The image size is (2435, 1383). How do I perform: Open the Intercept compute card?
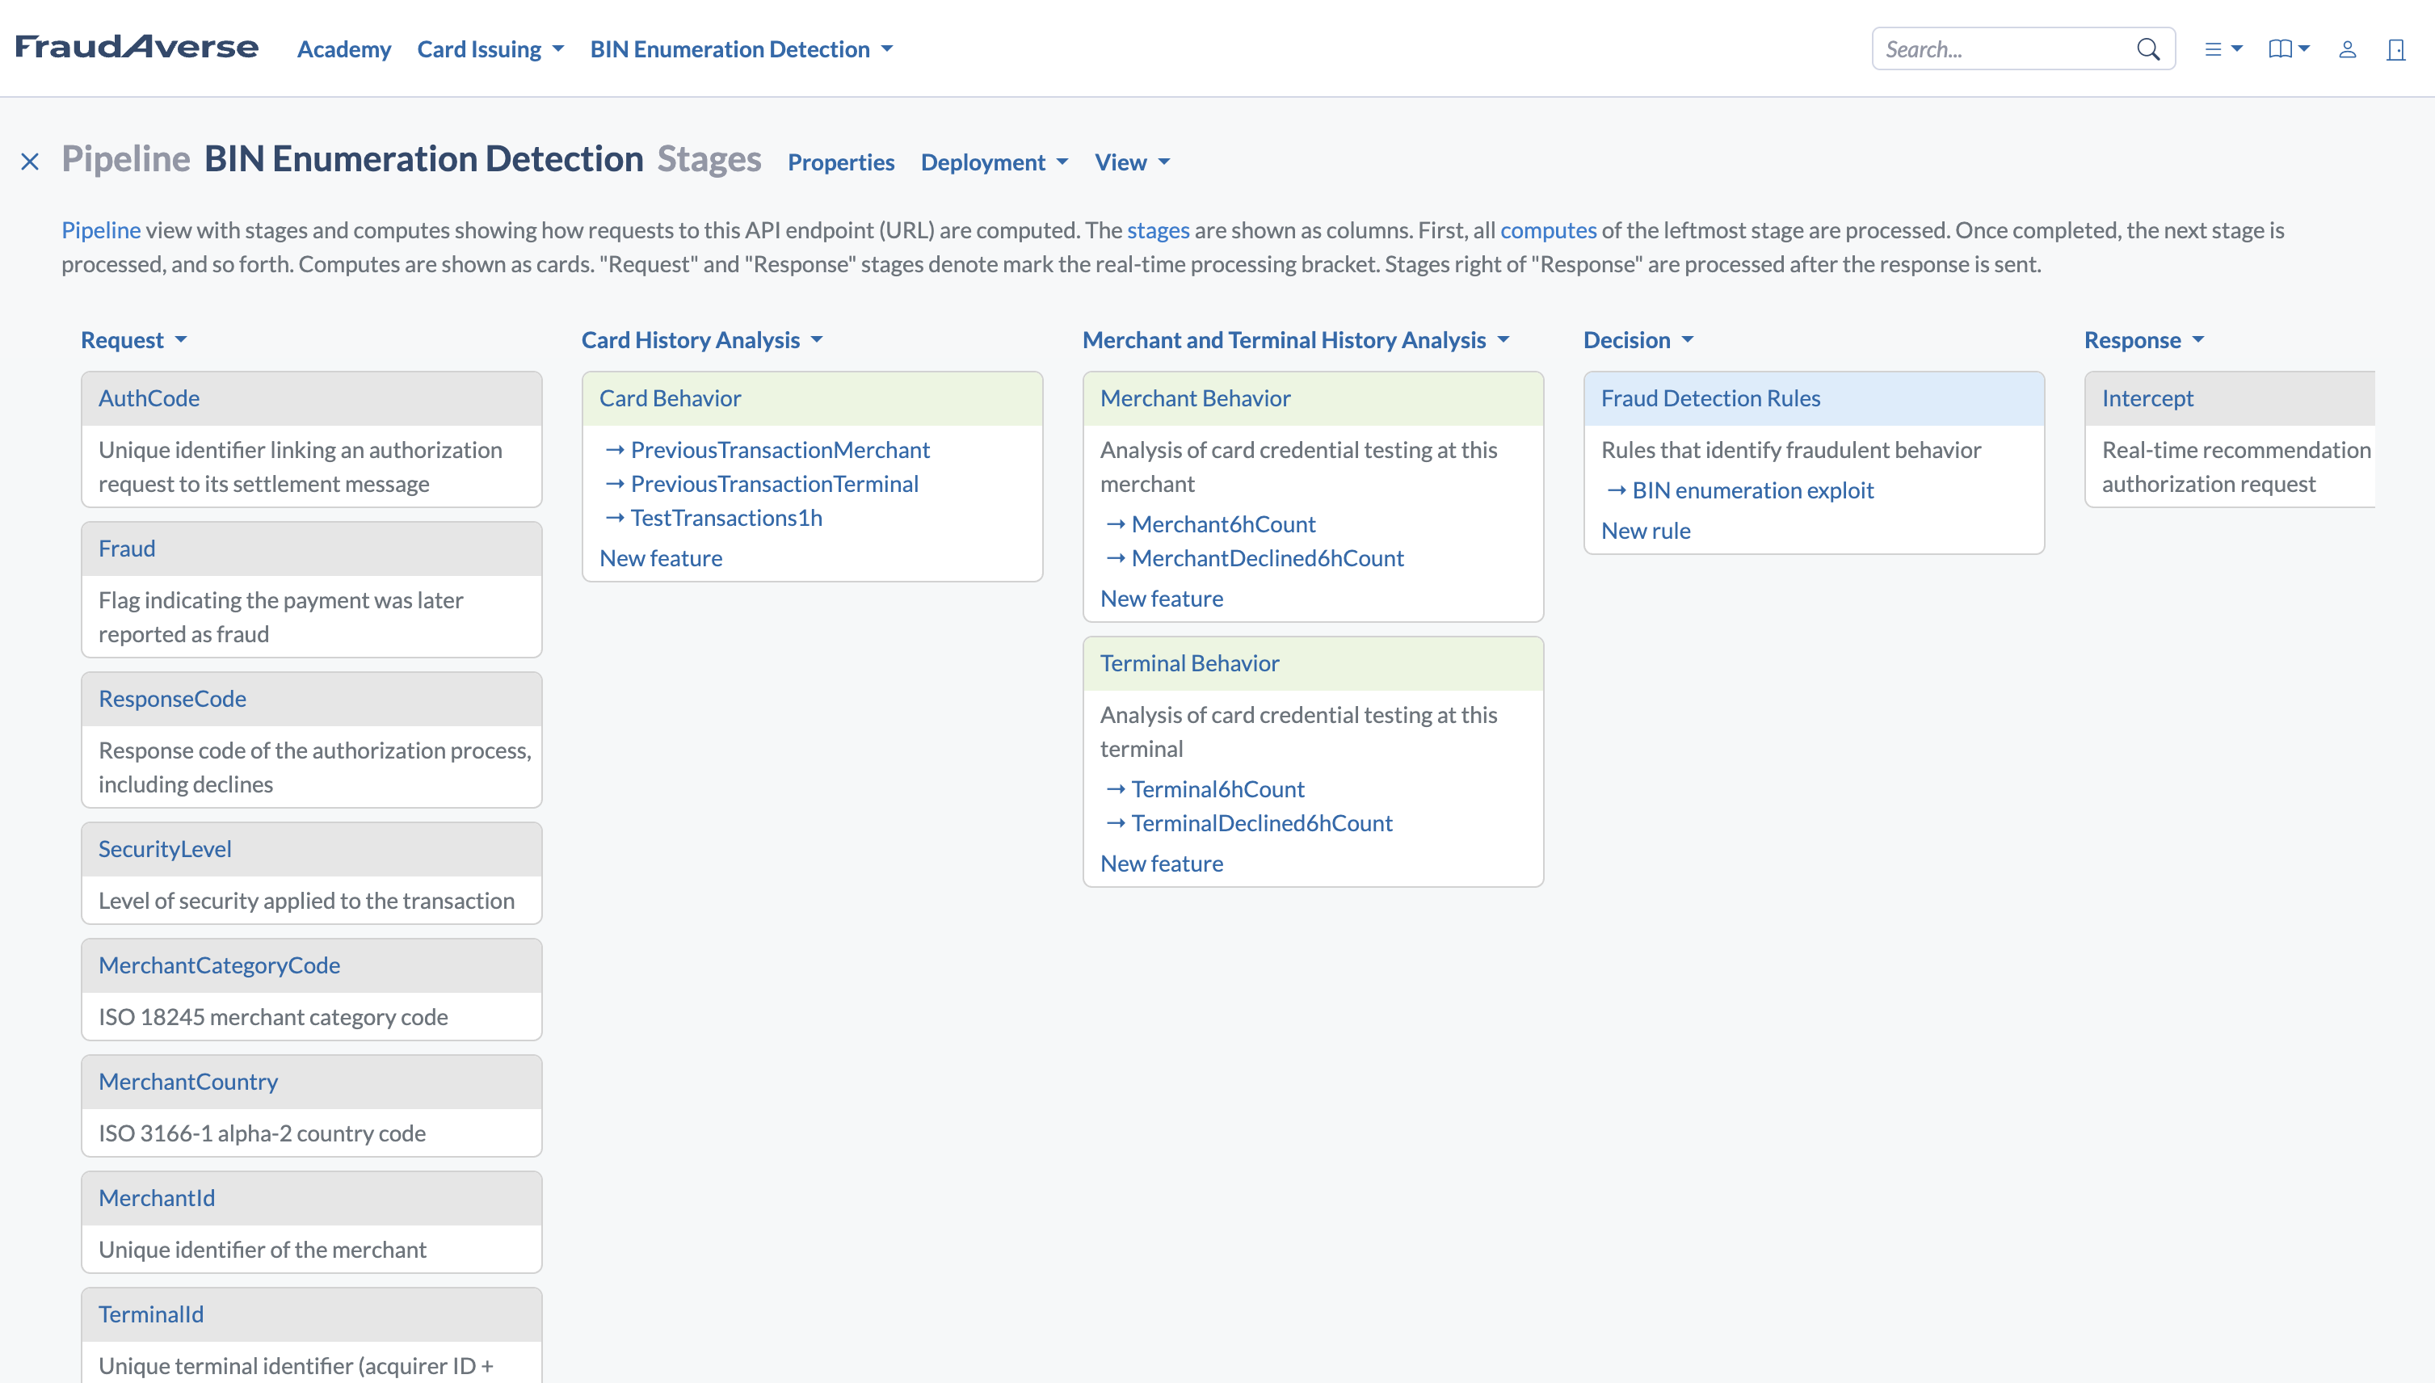(x=2147, y=398)
